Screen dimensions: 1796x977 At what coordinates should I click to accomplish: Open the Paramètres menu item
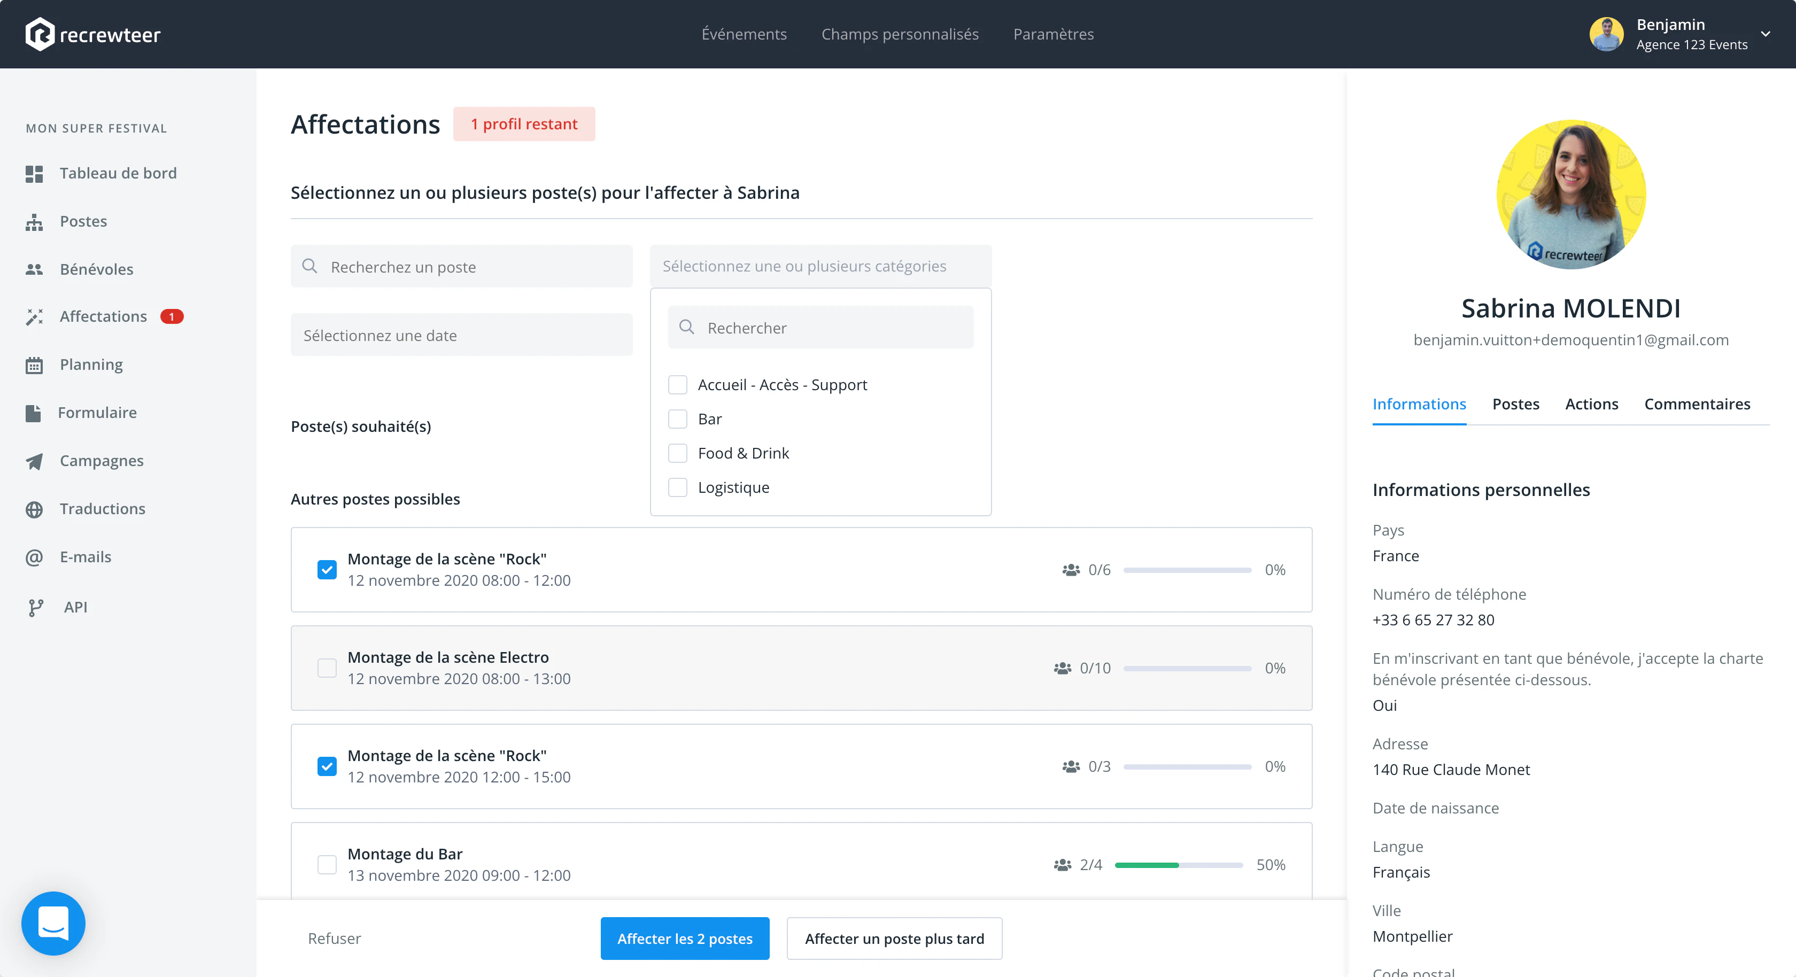[1054, 34]
